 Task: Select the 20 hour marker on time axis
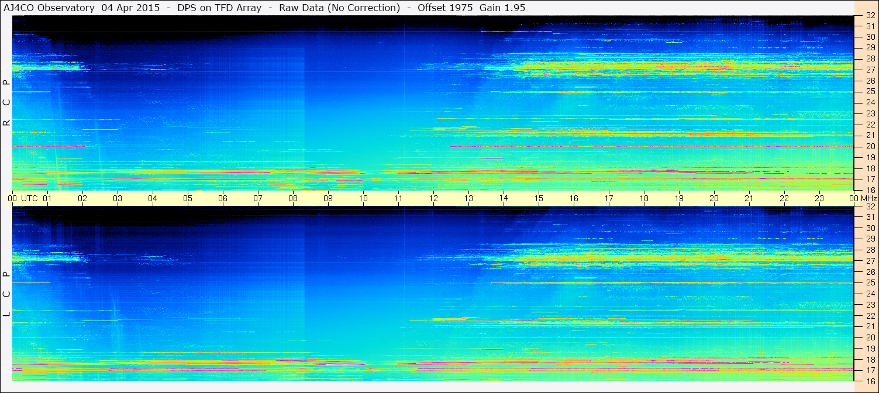(714, 198)
